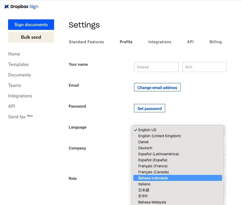
Task: Switch to the Standard Features tab
Action: (86, 42)
